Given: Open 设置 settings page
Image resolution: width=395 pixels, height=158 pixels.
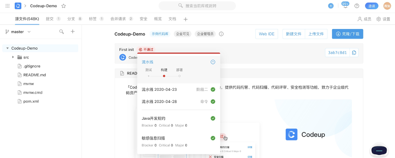Looking at the screenshot, I should (383, 19).
